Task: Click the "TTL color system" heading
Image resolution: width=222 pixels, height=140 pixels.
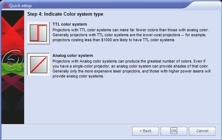Action: pyautogui.click(x=70, y=24)
